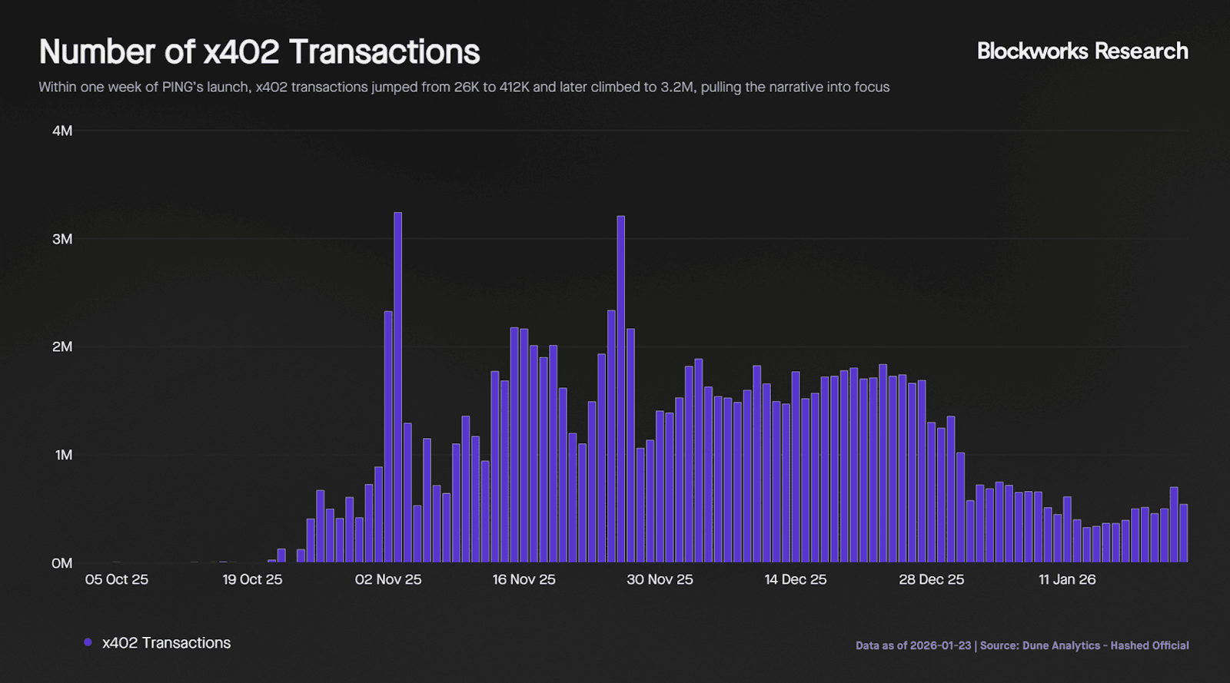Open the Blockworks Research logo
Image resolution: width=1230 pixels, height=683 pixels.
point(1082,51)
